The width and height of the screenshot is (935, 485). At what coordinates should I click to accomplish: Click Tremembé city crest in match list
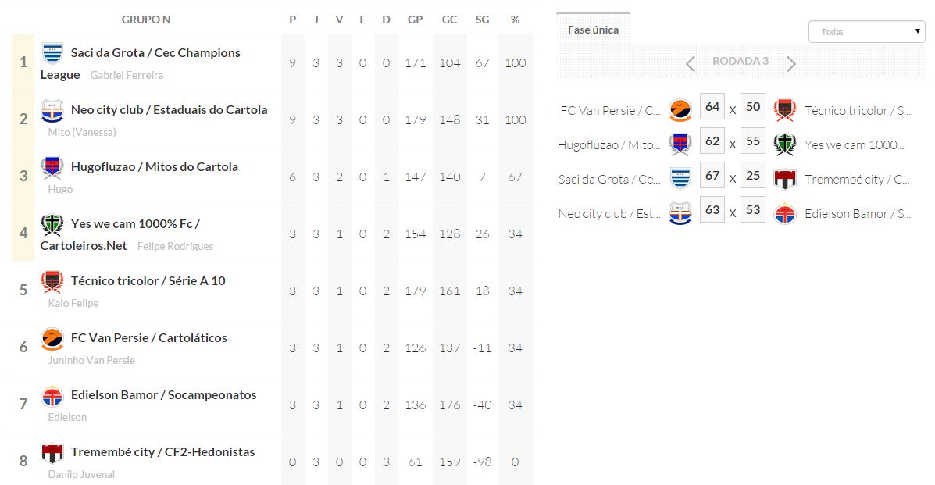tap(784, 179)
